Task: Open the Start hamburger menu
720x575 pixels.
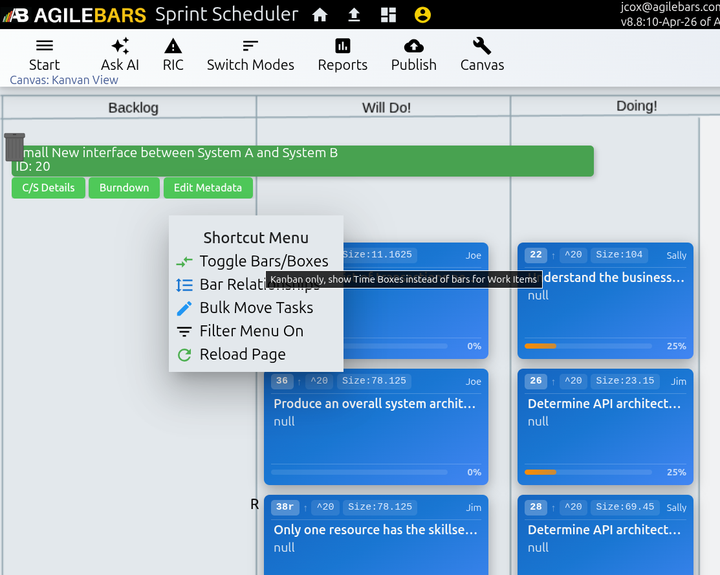Action: coord(45,55)
